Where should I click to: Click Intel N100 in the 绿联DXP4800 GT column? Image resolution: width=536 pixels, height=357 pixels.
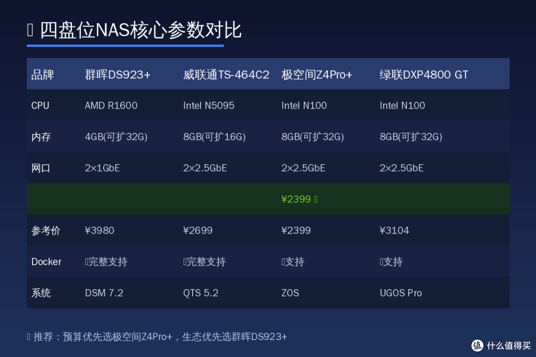coord(402,106)
